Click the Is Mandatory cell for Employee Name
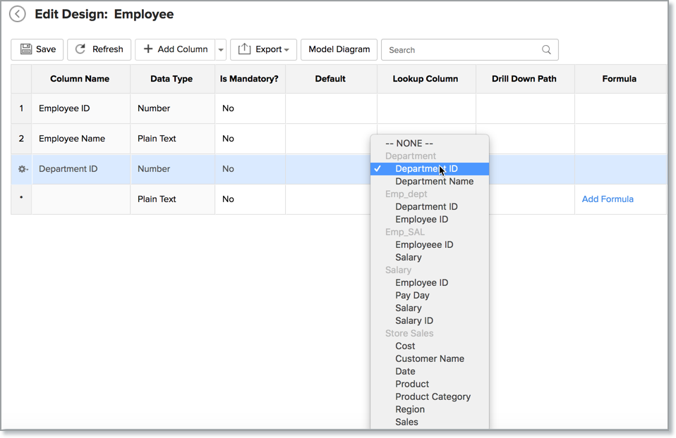The height and width of the screenshot is (438, 676). pyautogui.click(x=249, y=139)
